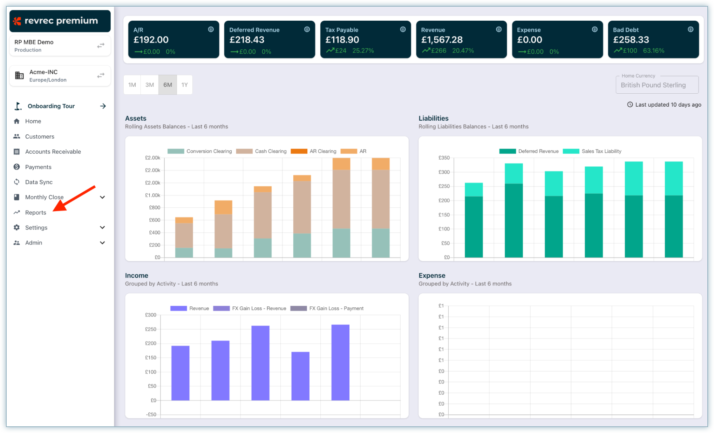Click the info icon on A/R card

click(x=211, y=29)
